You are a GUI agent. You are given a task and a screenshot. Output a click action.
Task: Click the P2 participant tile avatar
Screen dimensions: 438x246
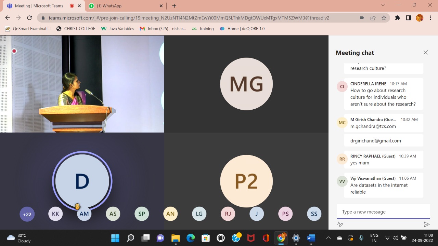pyautogui.click(x=246, y=181)
